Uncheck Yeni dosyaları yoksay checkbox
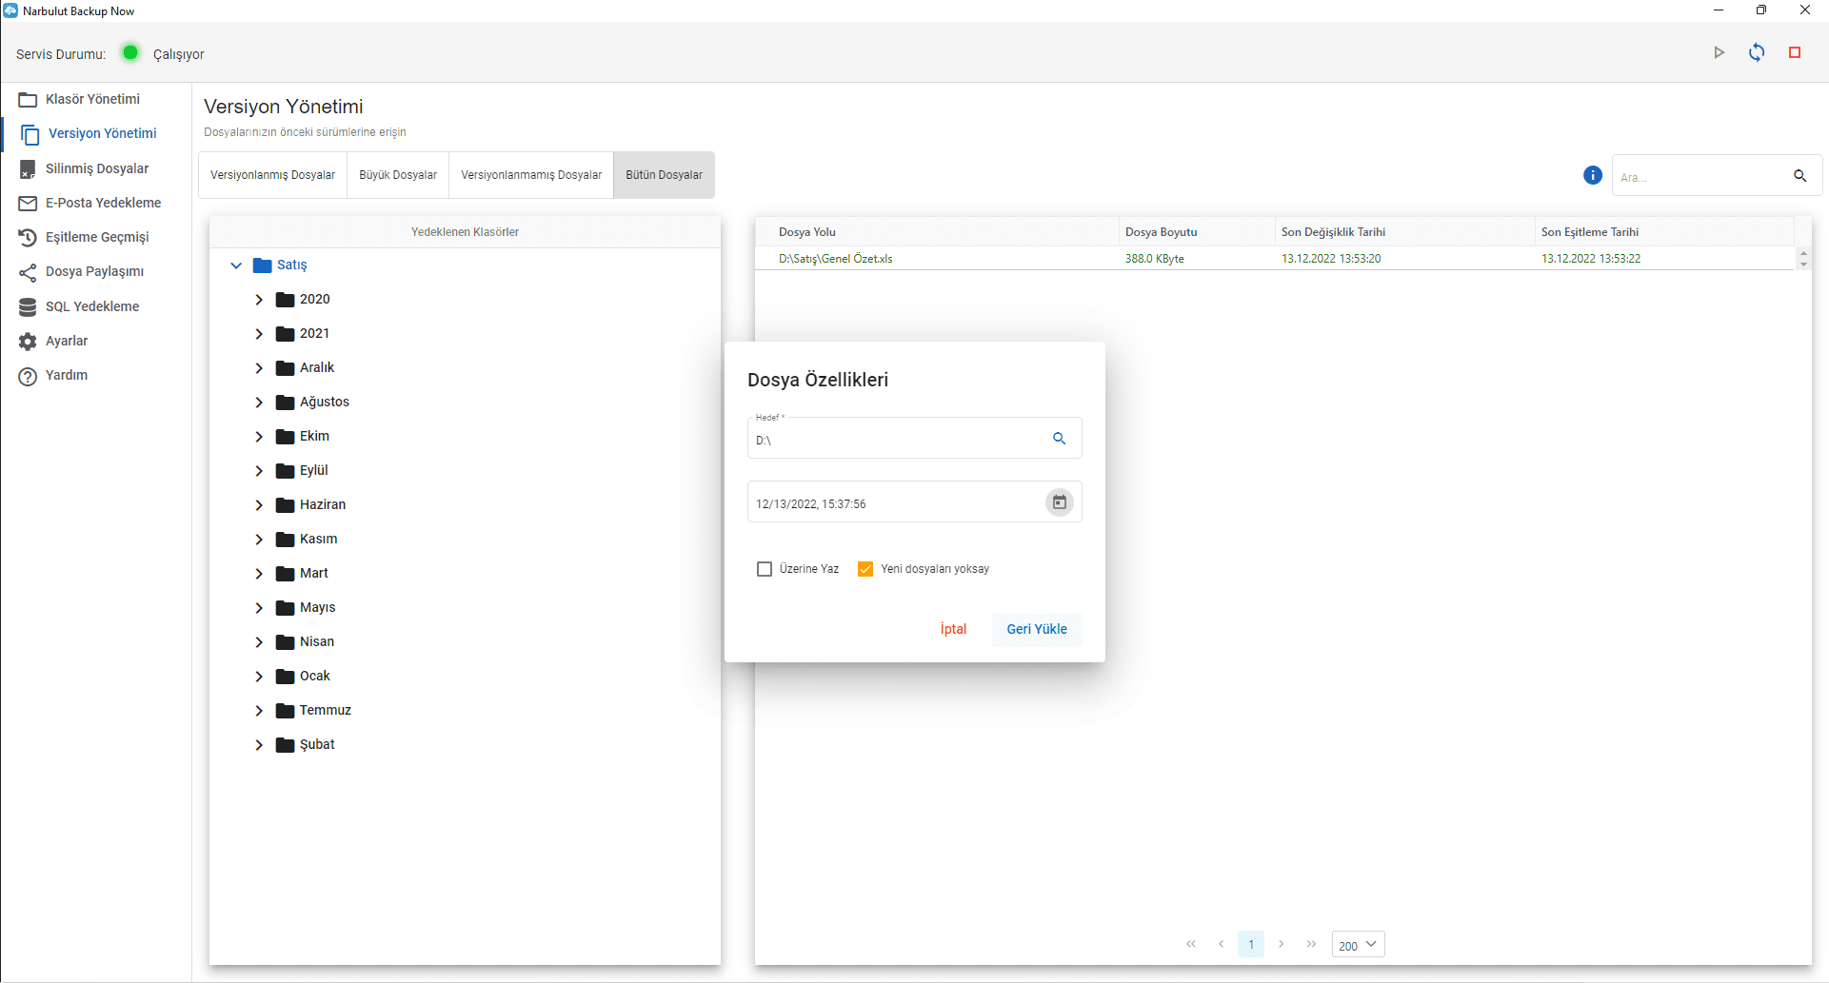This screenshot has width=1829, height=983. coord(865,569)
